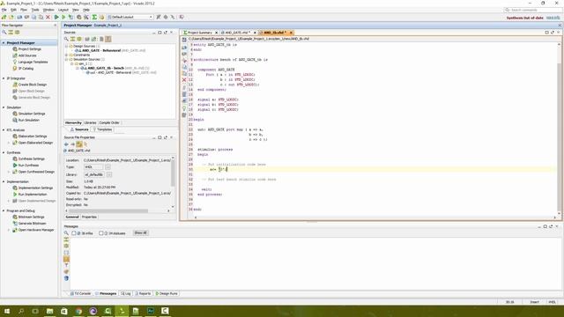This screenshot has width=564, height=317.
Task: Click the more info link beside Synthesis Out-of-date
Action: (553, 18)
